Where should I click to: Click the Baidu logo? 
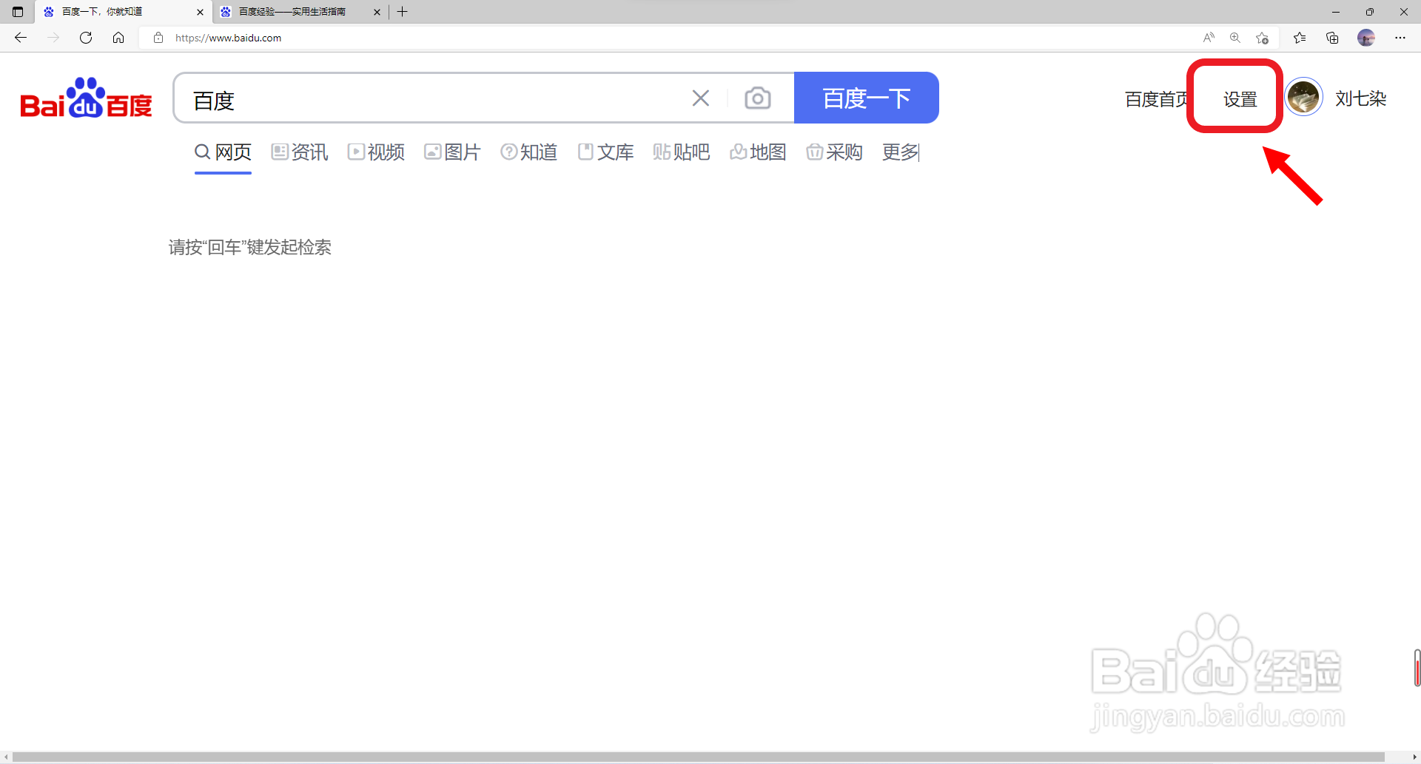(x=86, y=98)
